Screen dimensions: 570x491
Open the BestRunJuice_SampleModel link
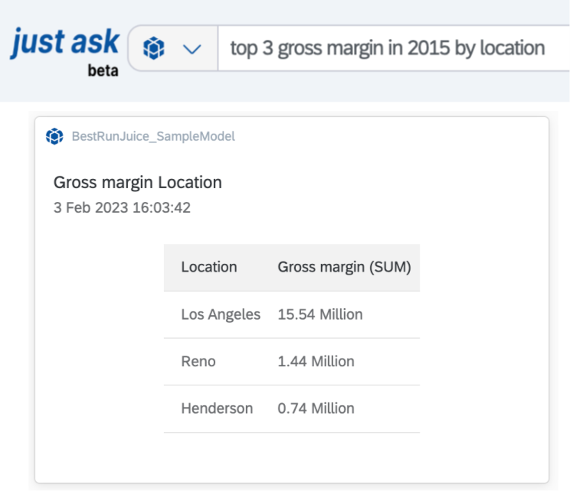pos(153,136)
